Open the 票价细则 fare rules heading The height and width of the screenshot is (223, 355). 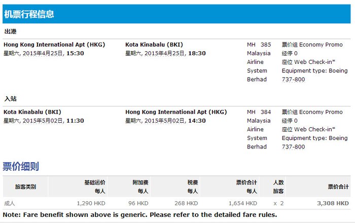[21, 166]
